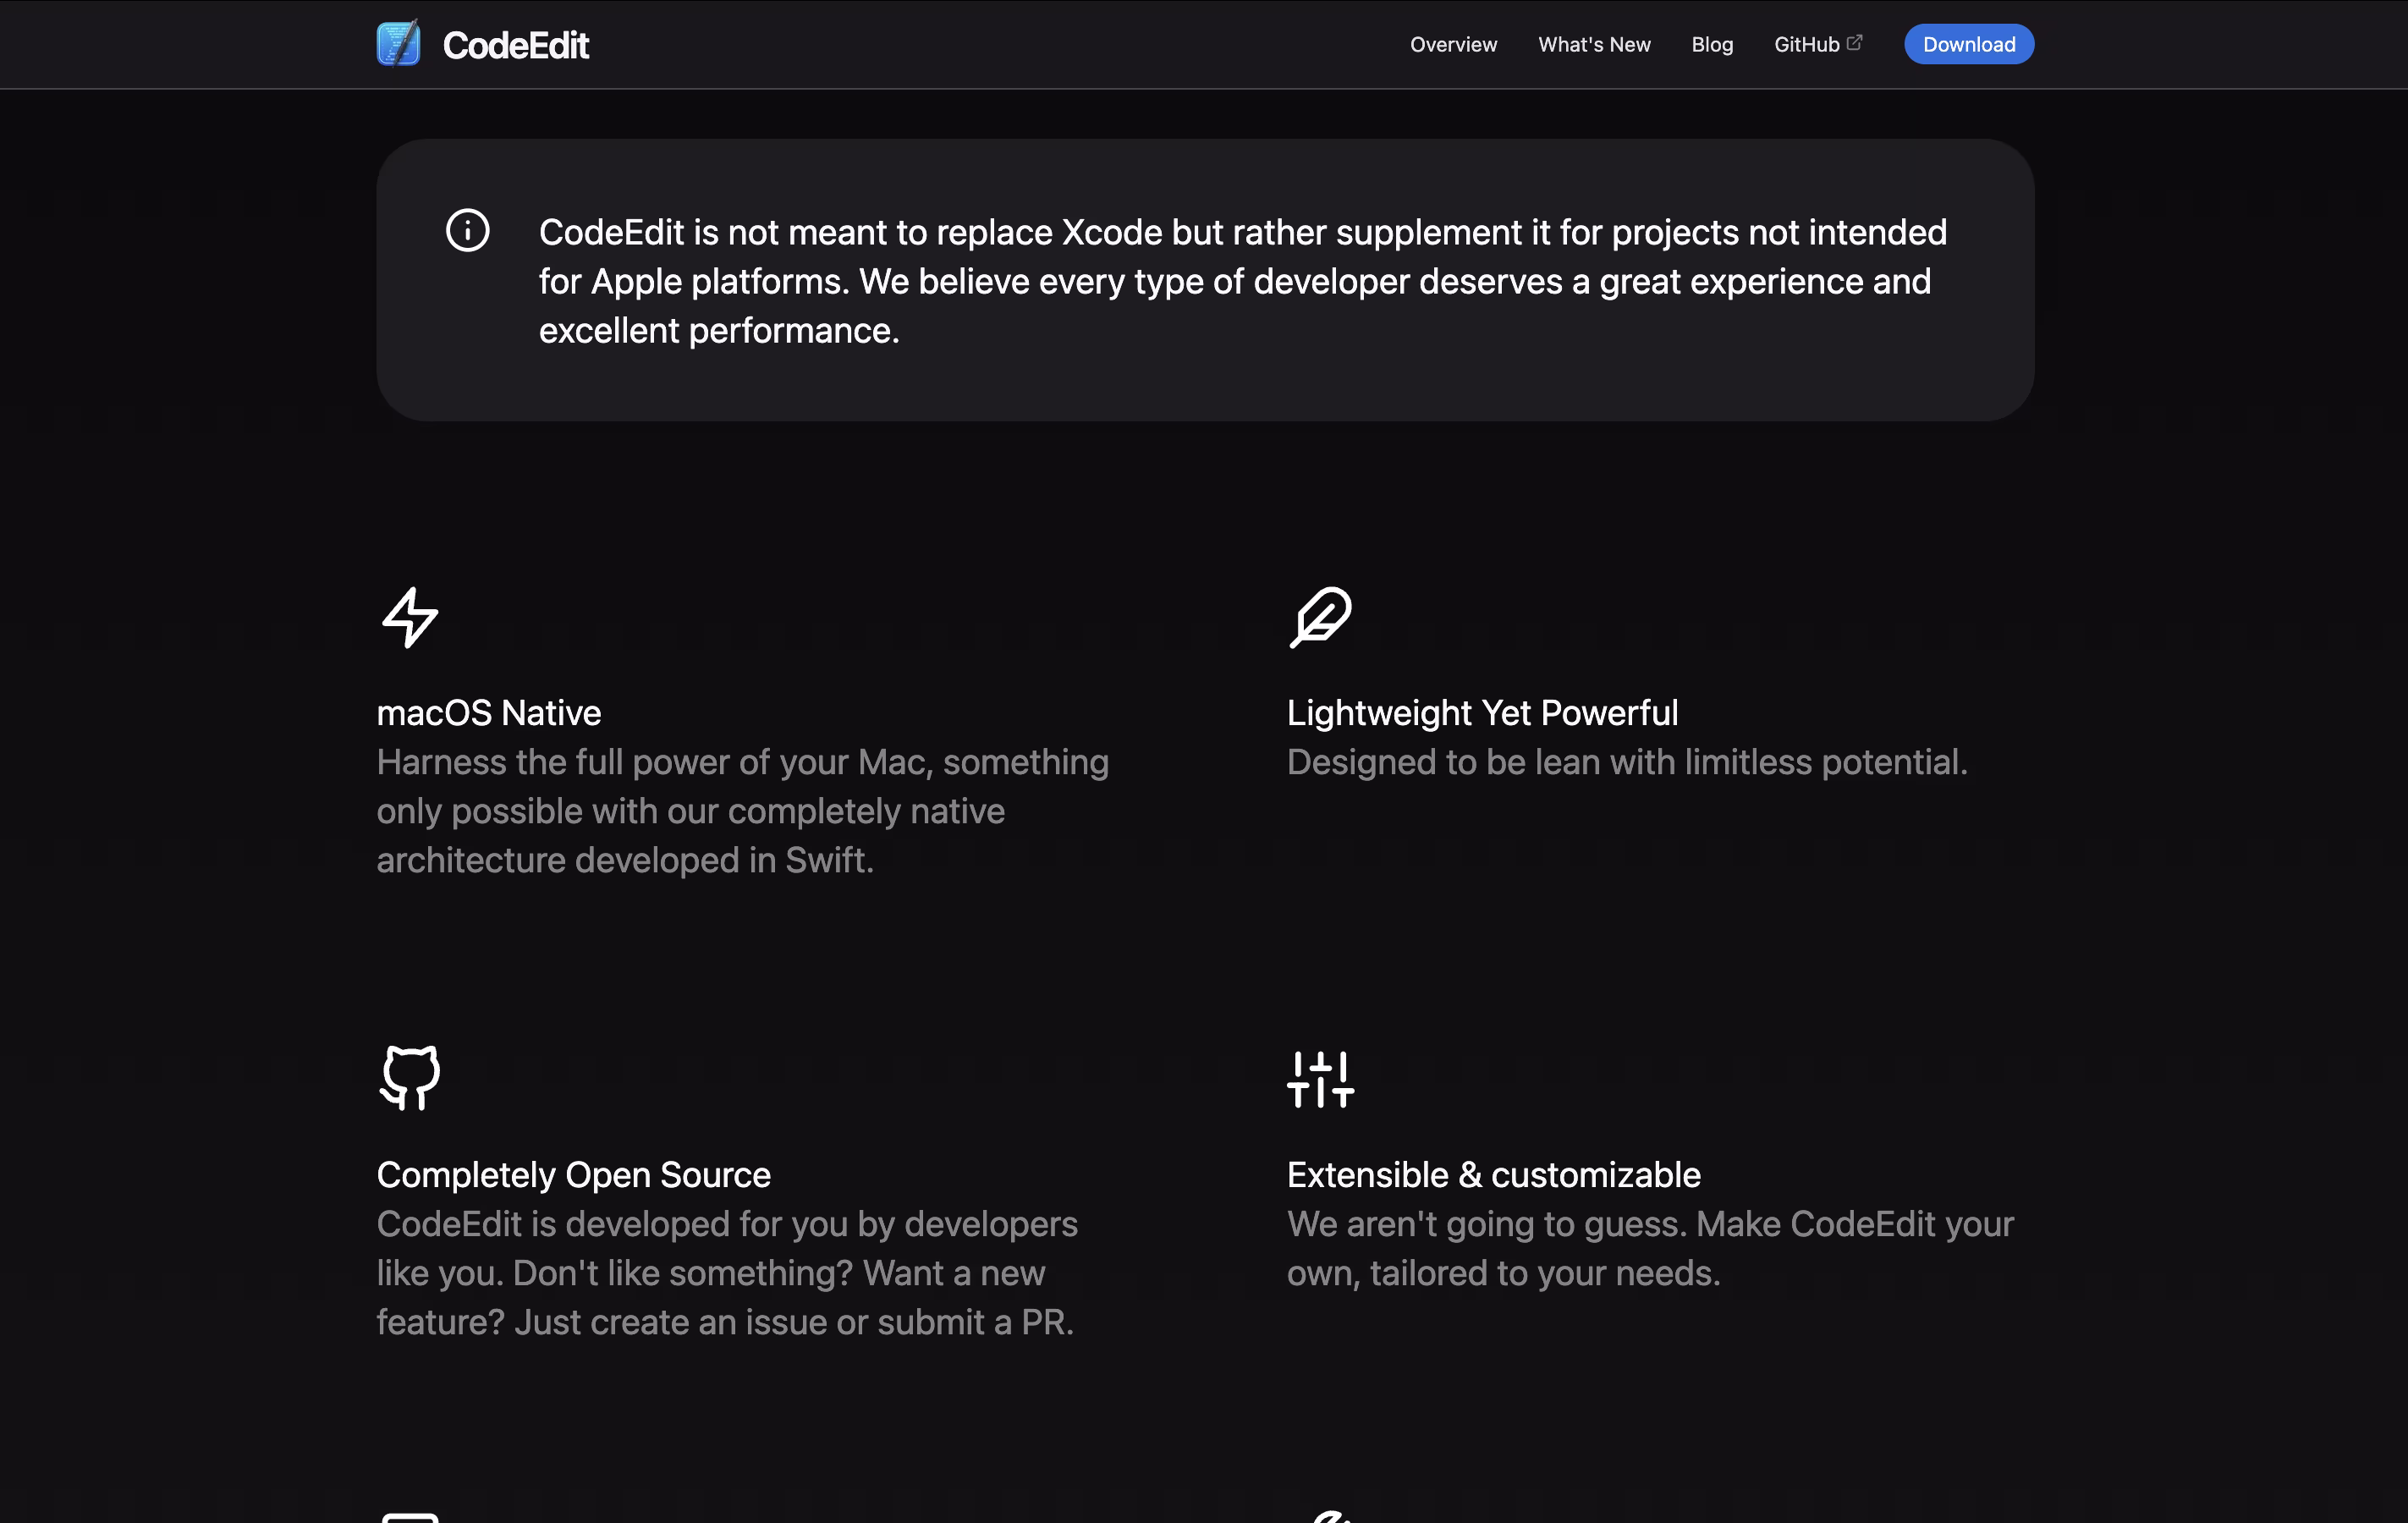Viewport: 2408px width, 1523px height.
Task: Click the partially visible icon at bottom left
Action: click(x=410, y=1517)
